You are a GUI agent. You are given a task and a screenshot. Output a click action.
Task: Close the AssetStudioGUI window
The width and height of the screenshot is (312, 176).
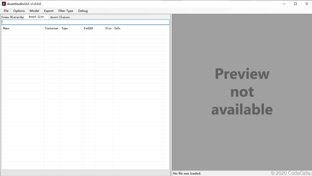[x=307, y=4]
